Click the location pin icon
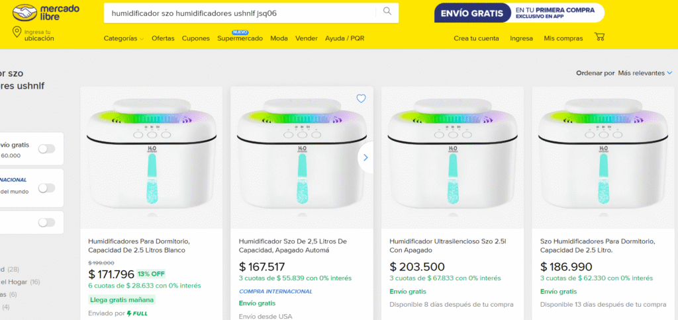This screenshot has height=320, width=678. (x=16, y=33)
